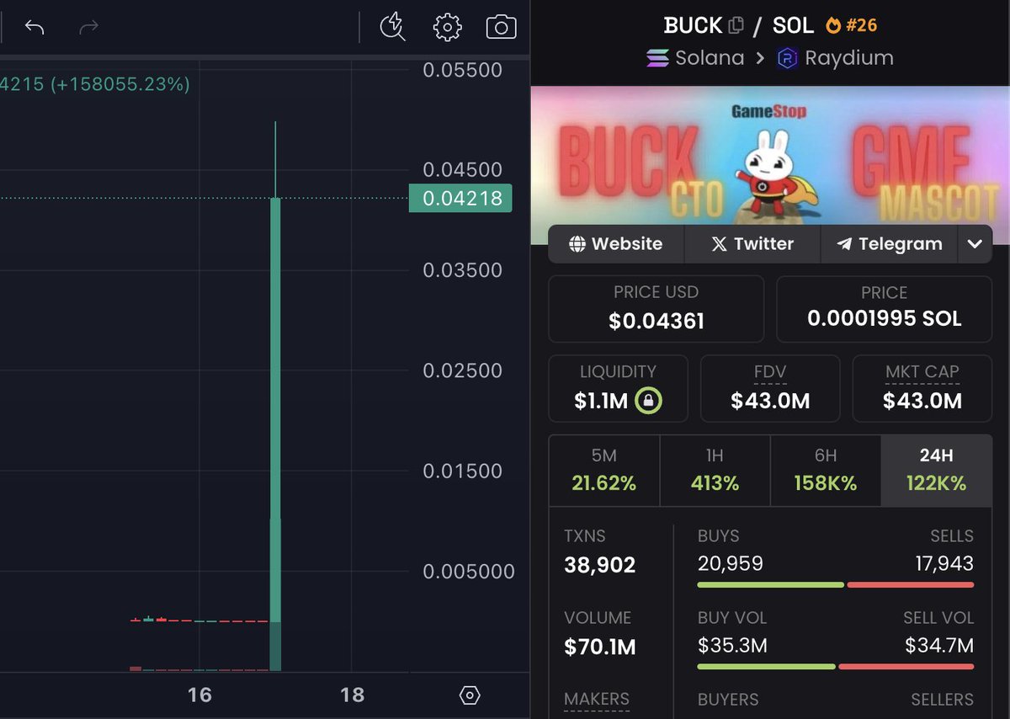The width and height of the screenshot is (1010, 719).
Task: Click the SELL VOL $34.7M value
Action: (939, 646)
